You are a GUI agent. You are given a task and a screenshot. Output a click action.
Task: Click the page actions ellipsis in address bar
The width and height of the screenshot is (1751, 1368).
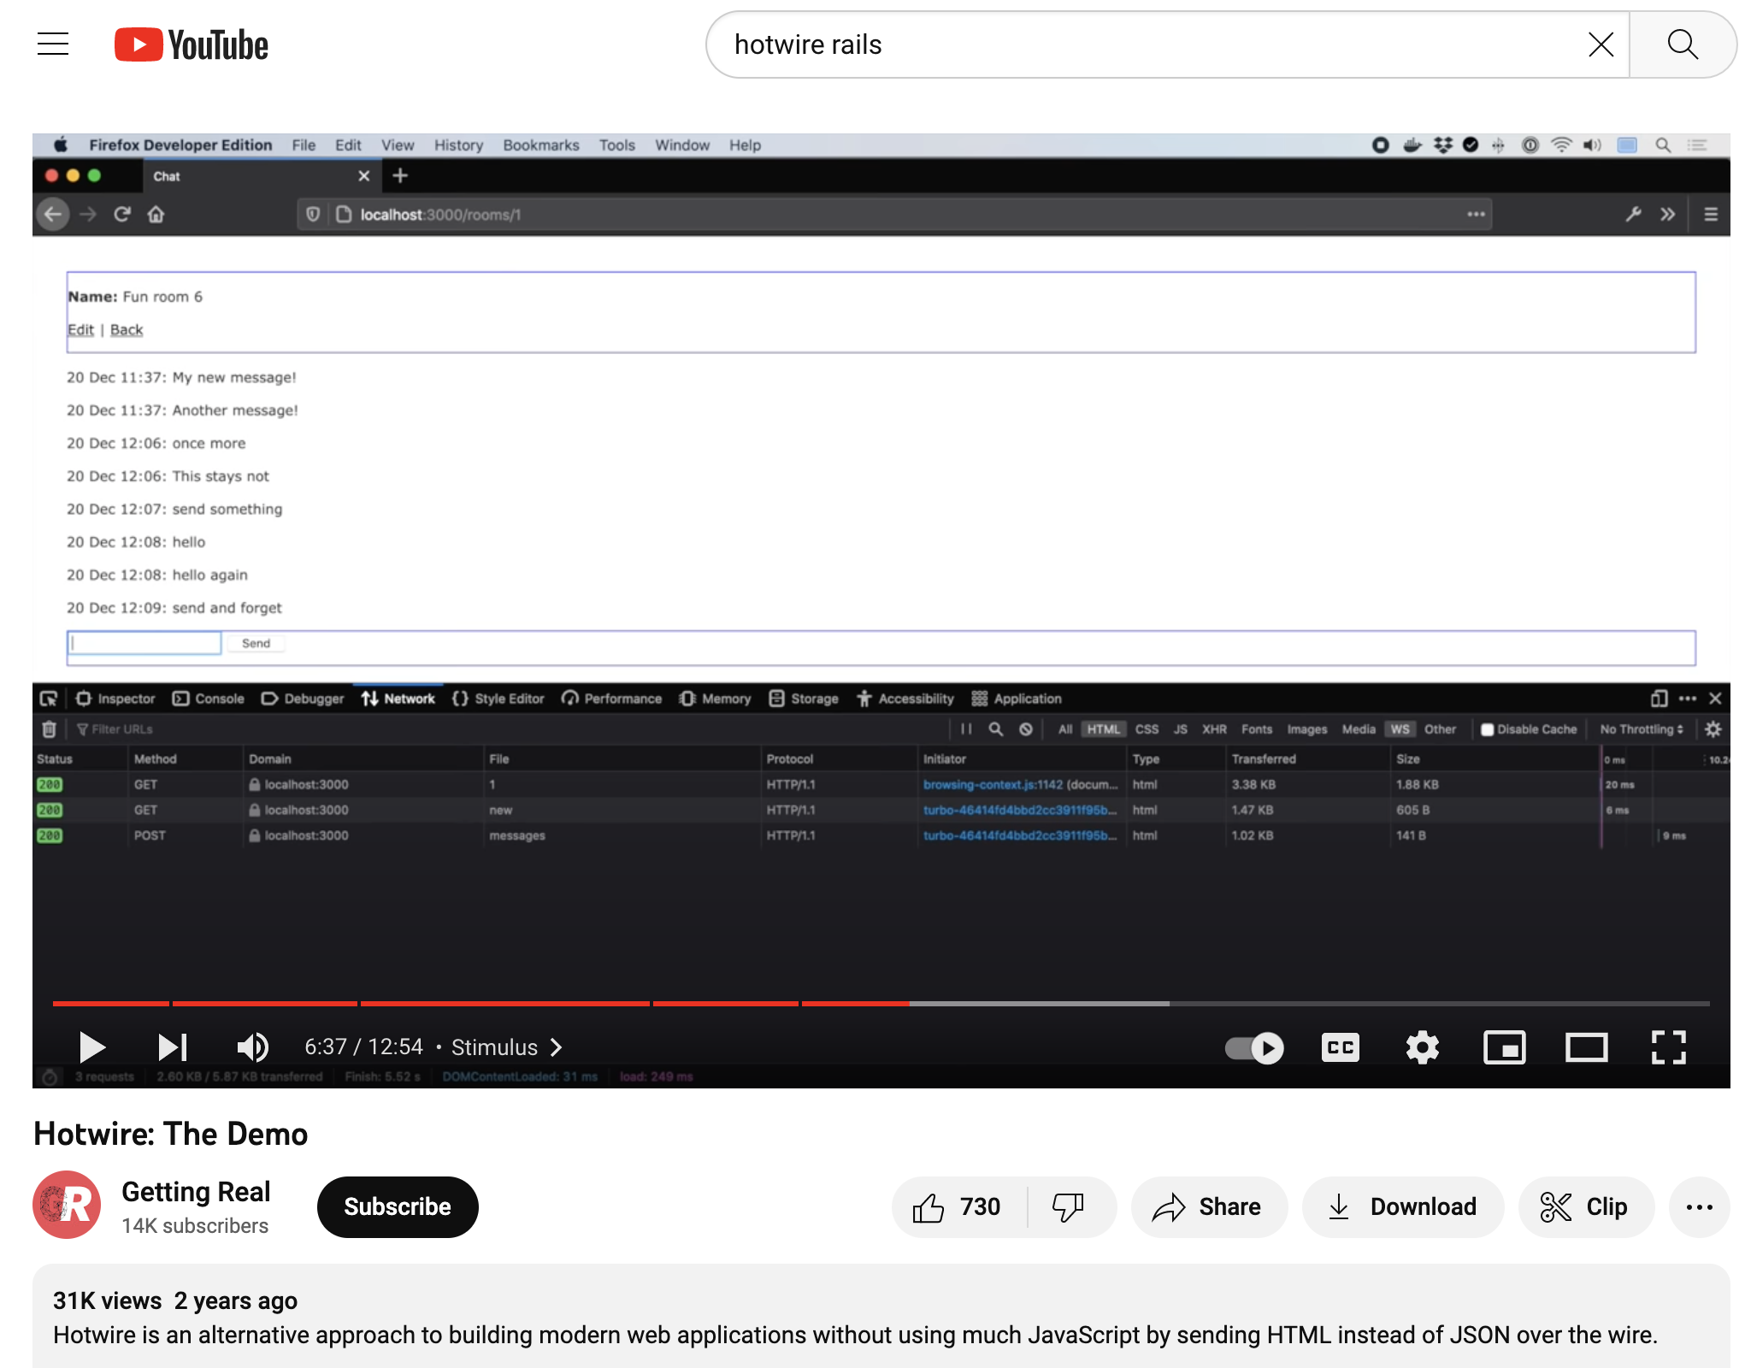click(x=1476, y=215)
